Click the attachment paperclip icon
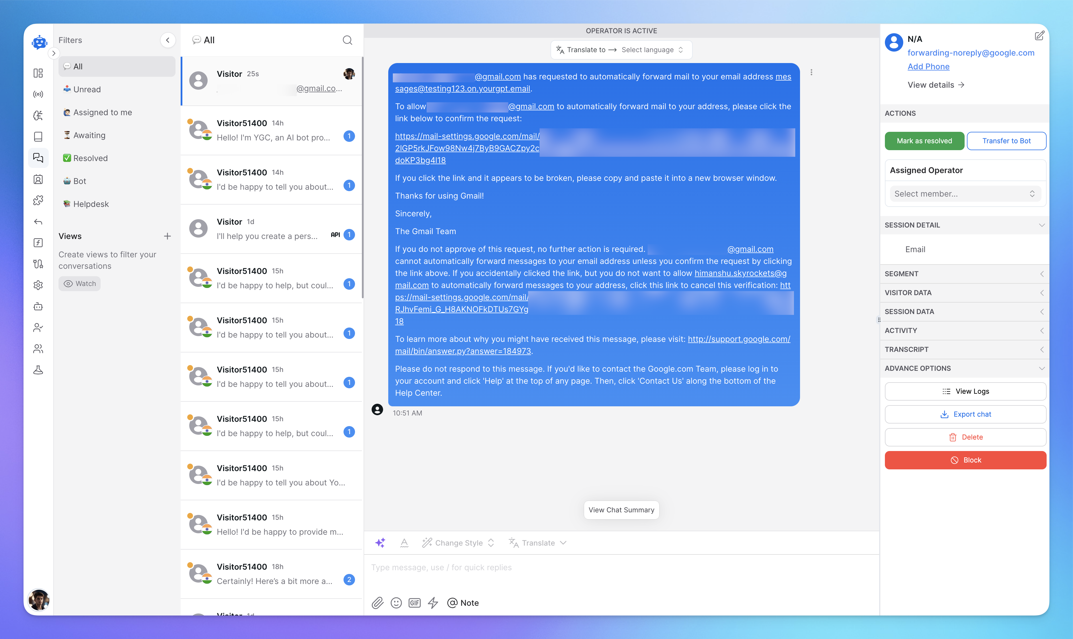Image resolution: width=1073 pixels, height=639 pixels. (378, 603)
